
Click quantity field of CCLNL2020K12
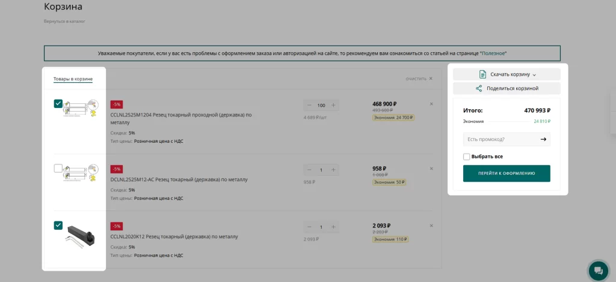pos(321,227)
